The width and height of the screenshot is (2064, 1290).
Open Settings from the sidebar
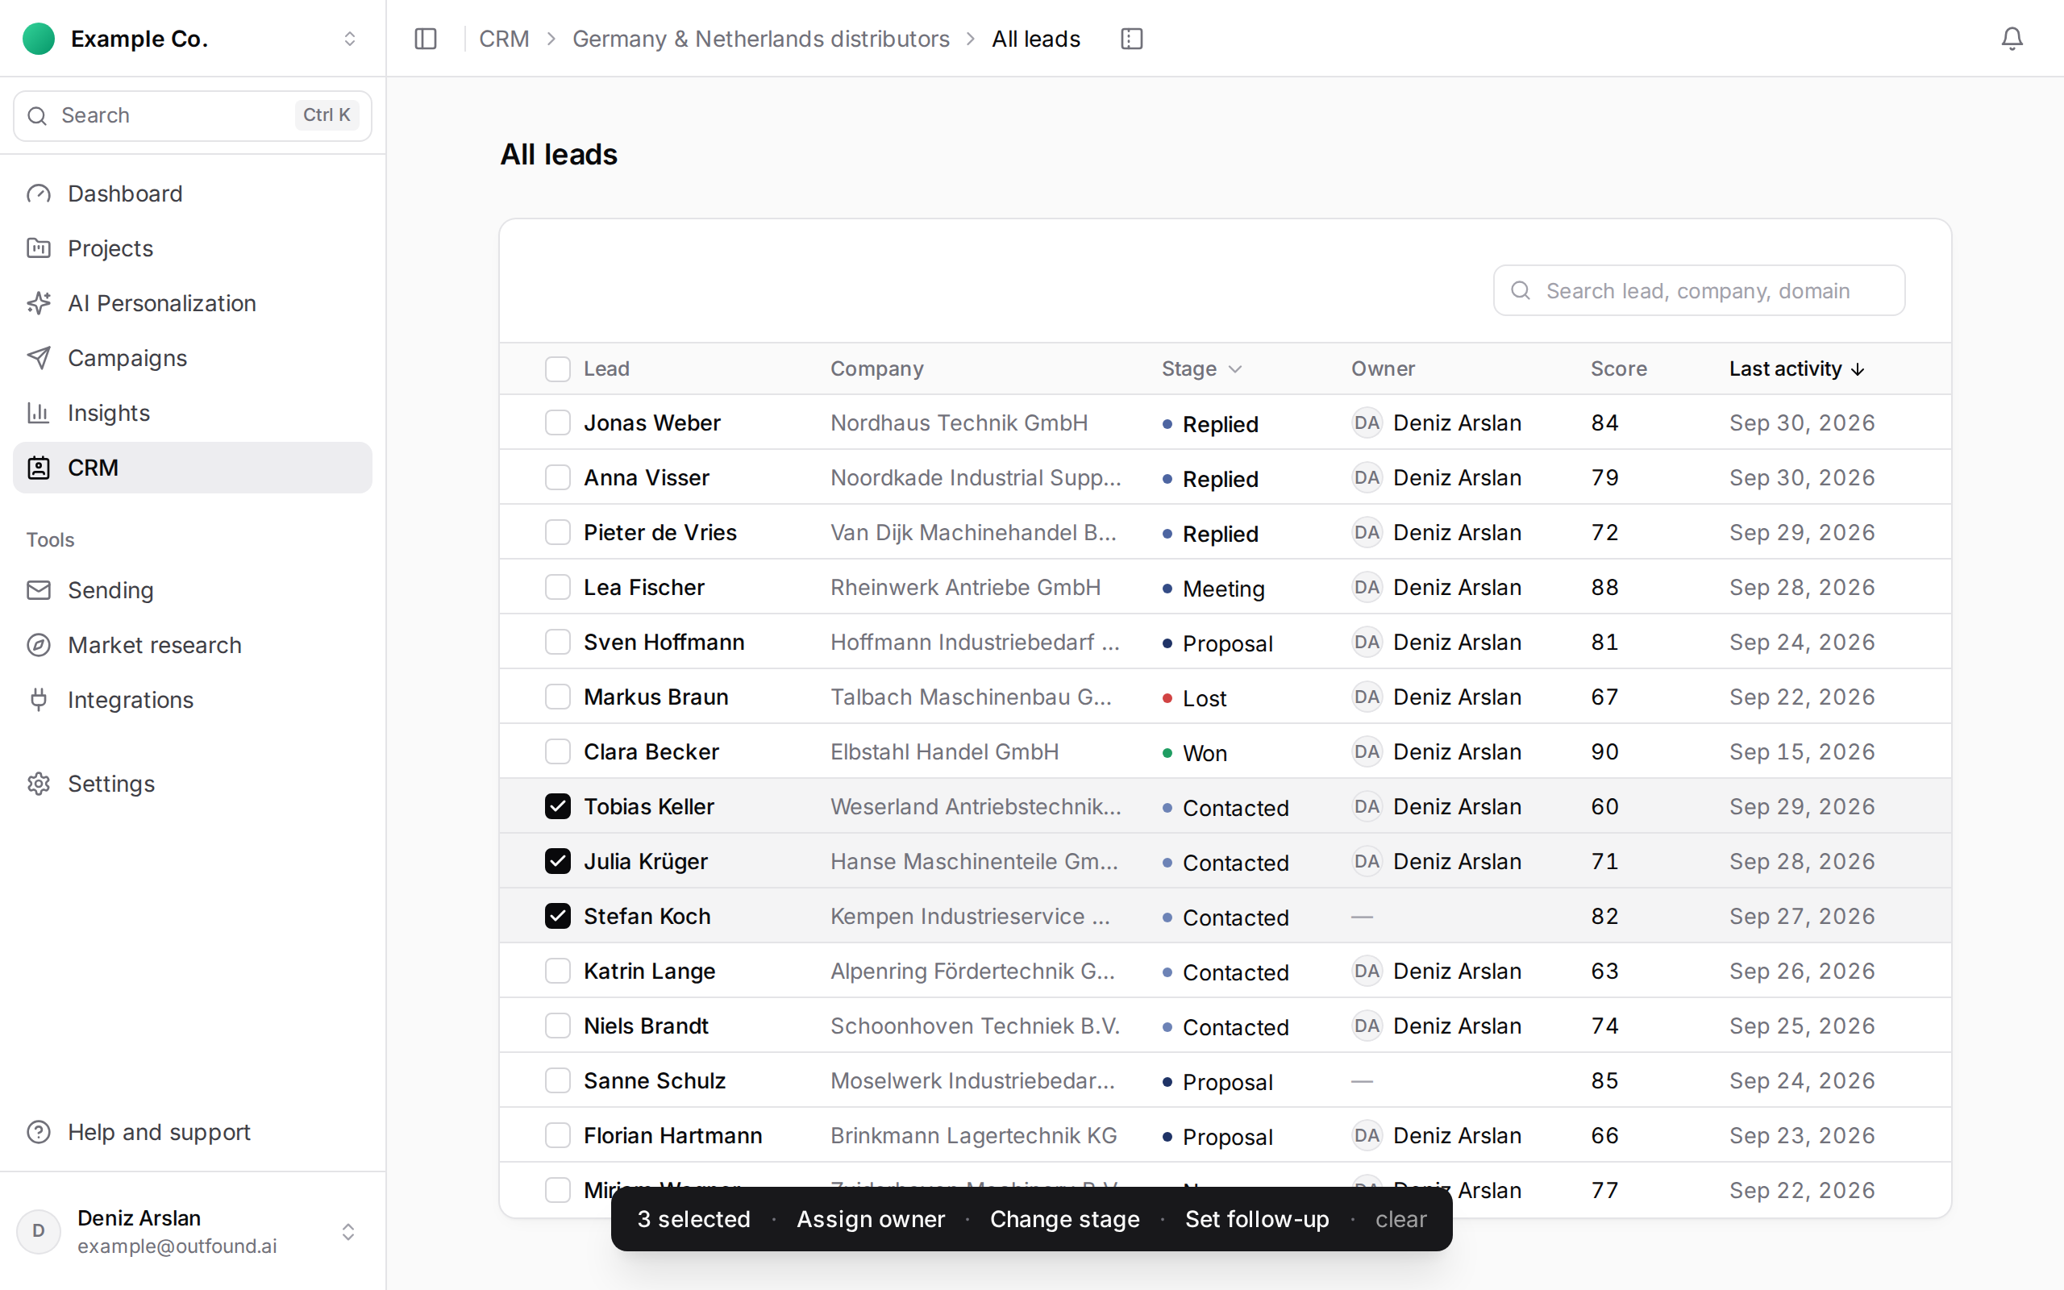tap(193, 783)
